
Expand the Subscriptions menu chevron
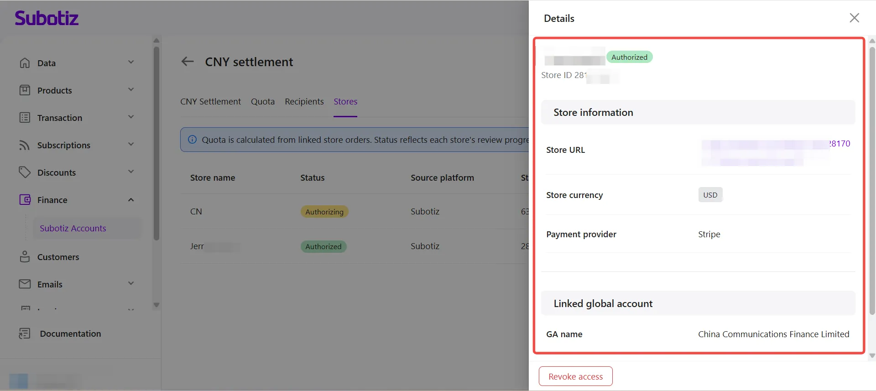(x=131, y=145)
